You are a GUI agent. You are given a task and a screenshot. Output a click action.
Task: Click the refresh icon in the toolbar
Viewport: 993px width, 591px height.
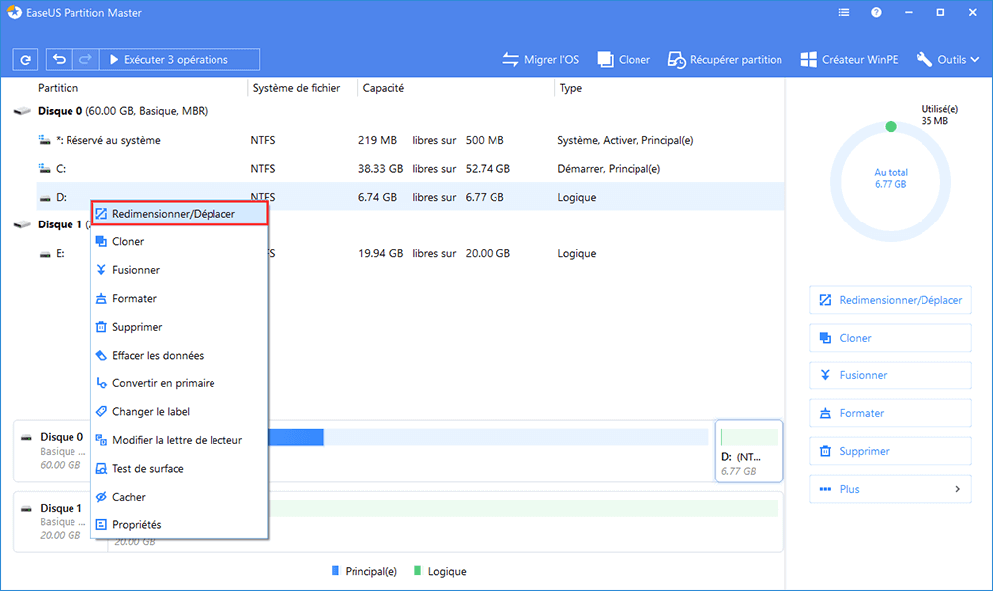[26, 59]
